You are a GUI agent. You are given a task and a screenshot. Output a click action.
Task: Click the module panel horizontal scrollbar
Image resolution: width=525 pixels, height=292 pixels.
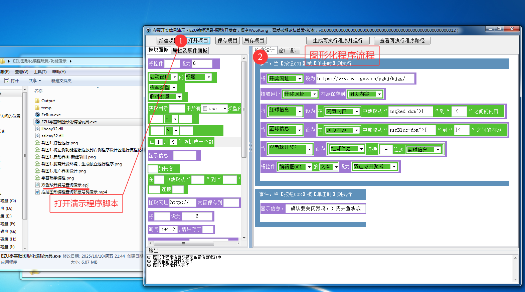183,243
